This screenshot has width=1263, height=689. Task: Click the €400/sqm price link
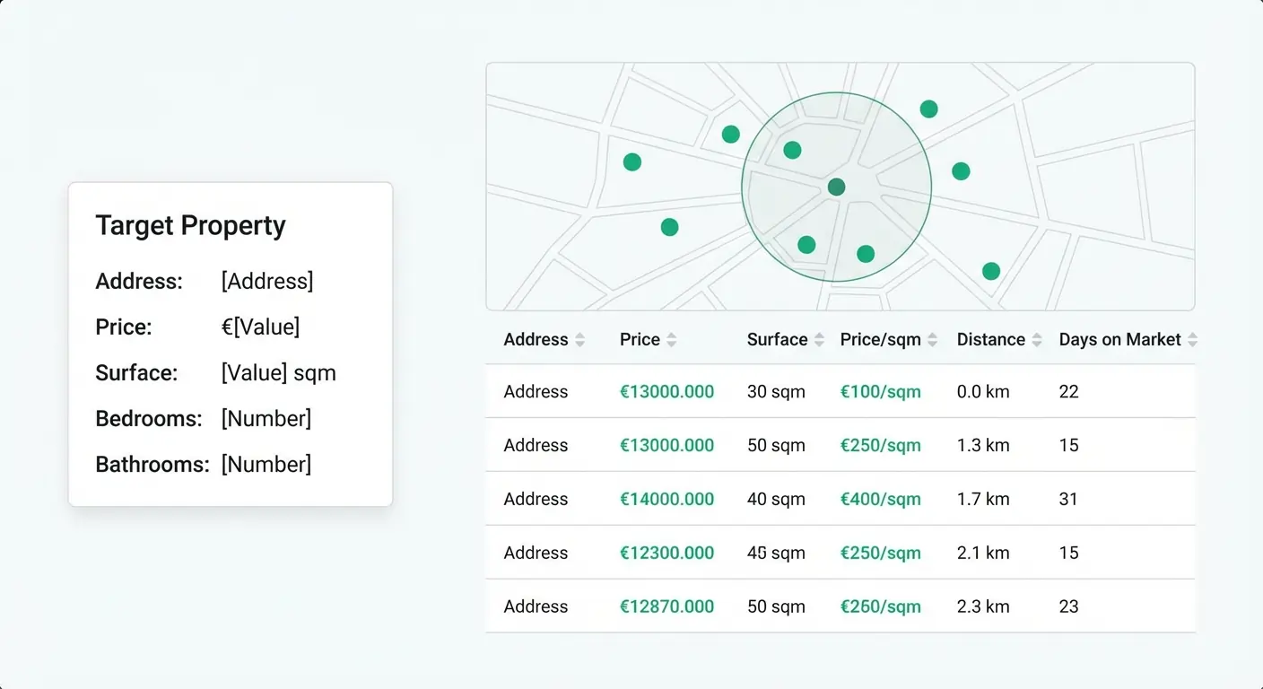pos(881,499)
